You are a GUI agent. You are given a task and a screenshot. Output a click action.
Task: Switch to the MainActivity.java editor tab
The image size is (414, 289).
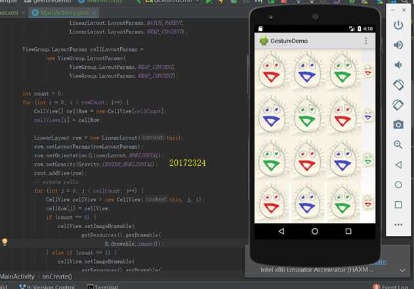point(64,12)
